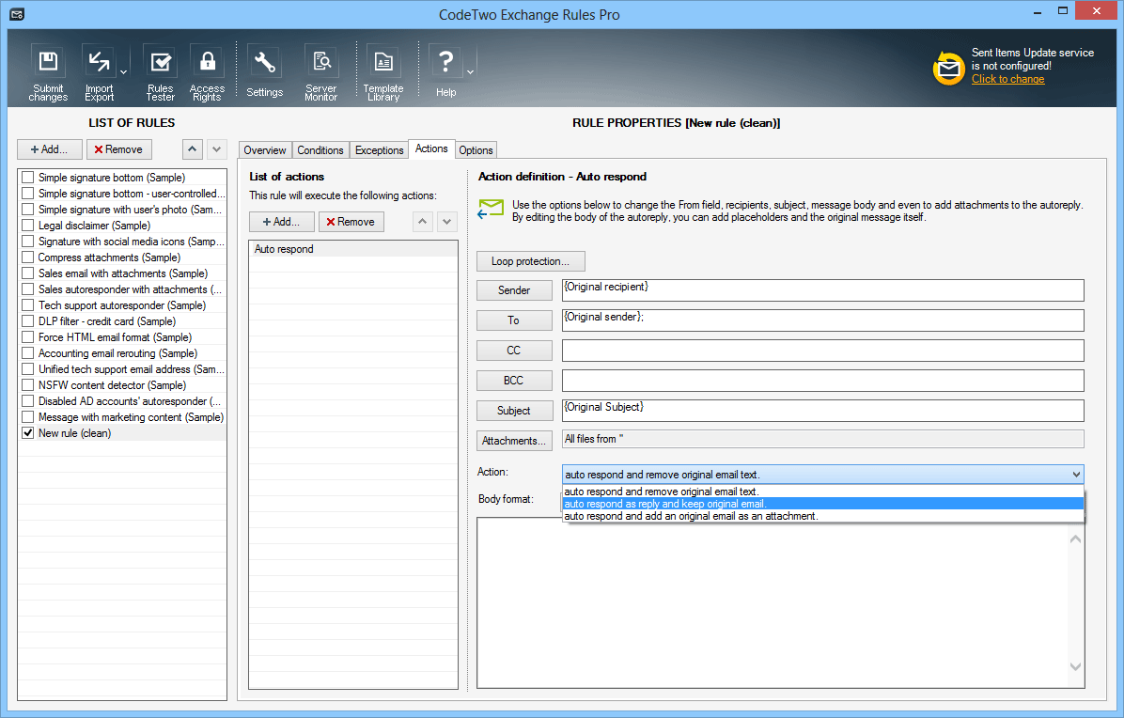Click the Subject button
The width and height of the screenshot is (1124, 718).
point(514,411)
